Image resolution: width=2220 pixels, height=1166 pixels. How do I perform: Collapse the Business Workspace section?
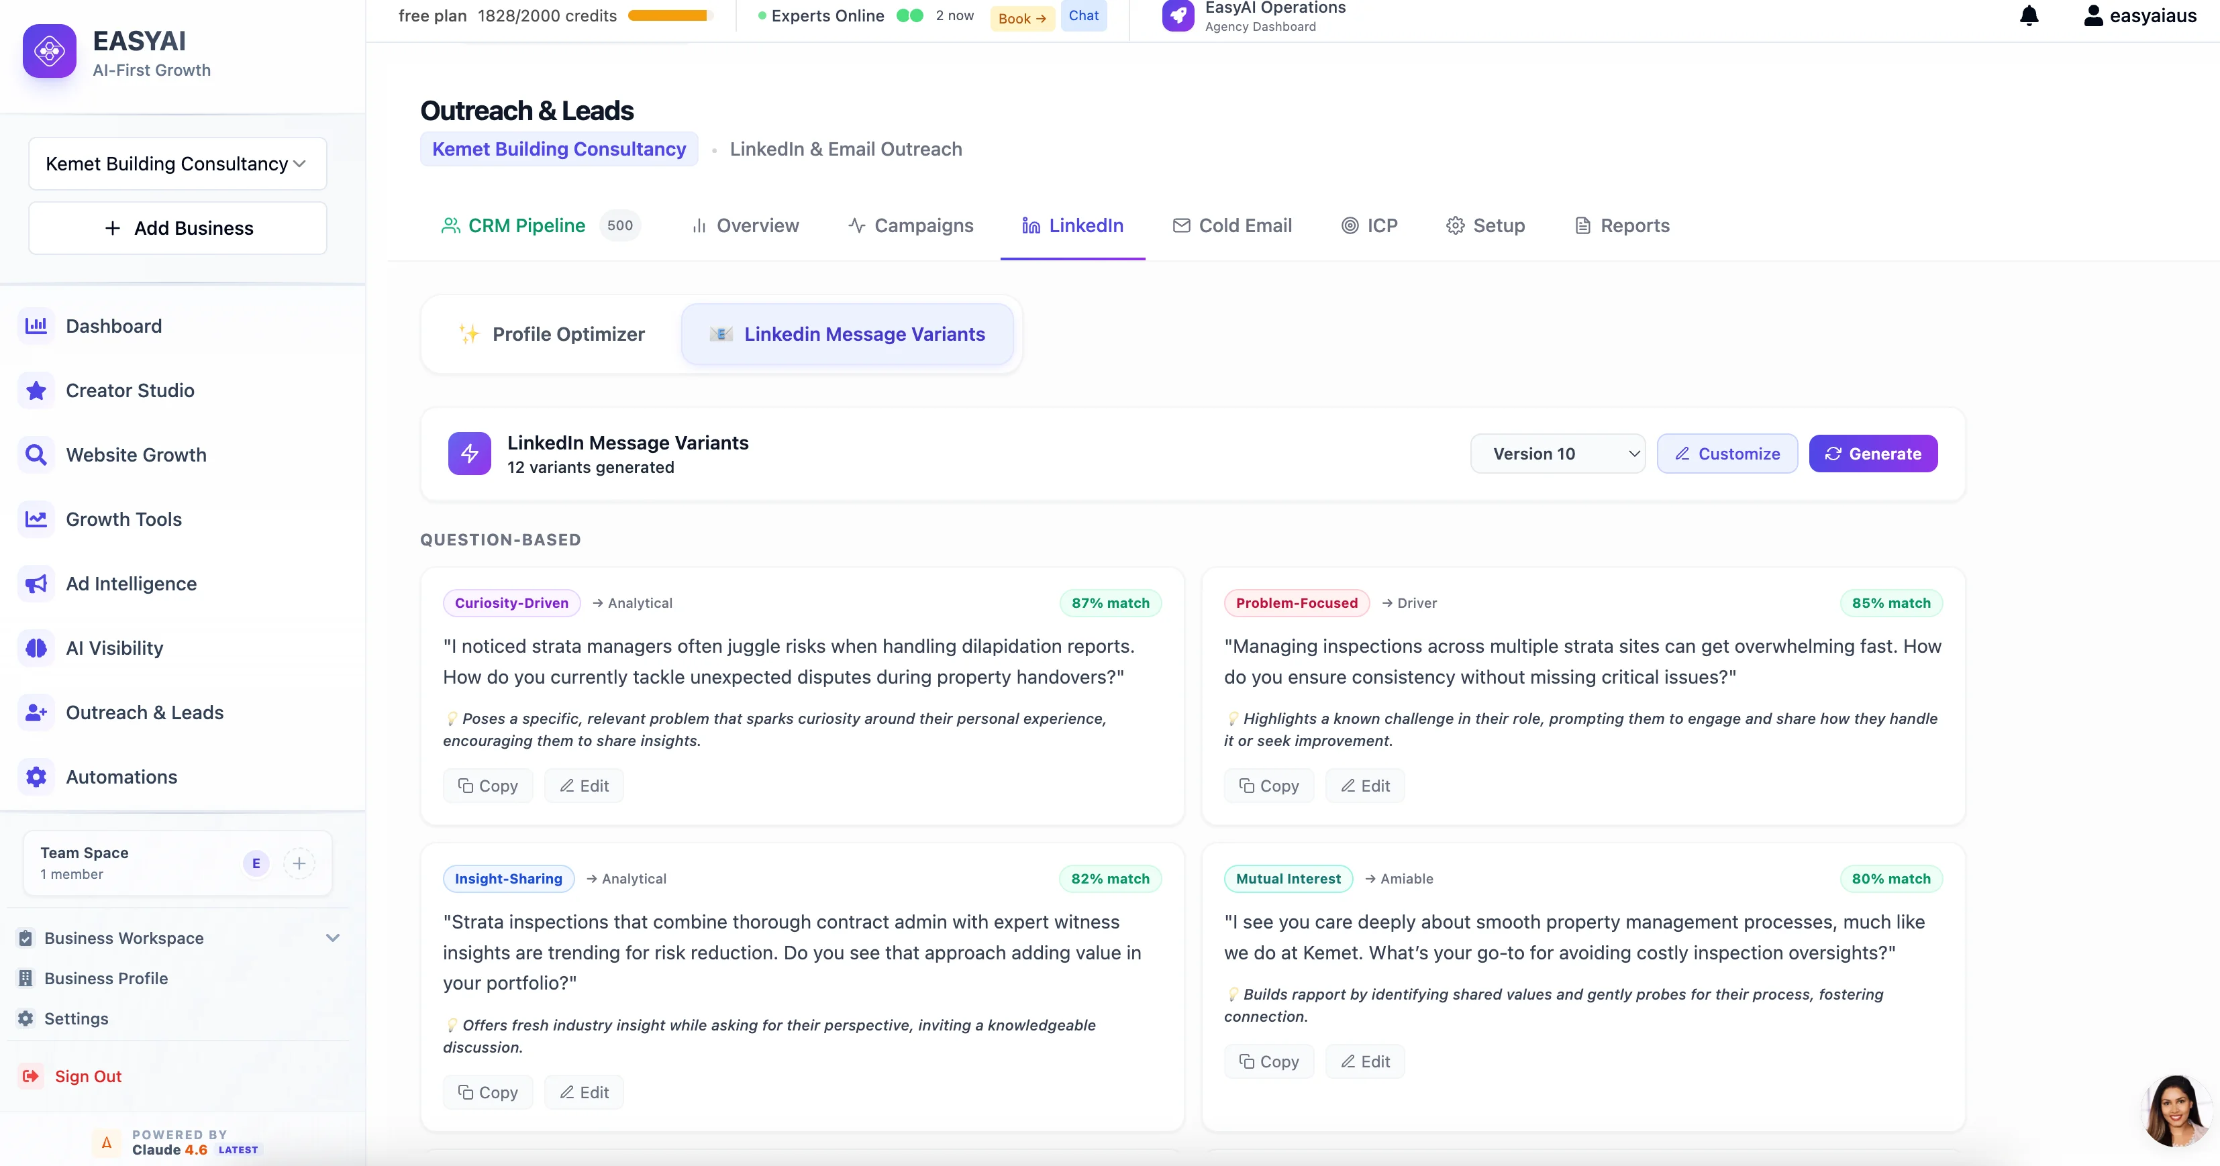tap(334, 939)
